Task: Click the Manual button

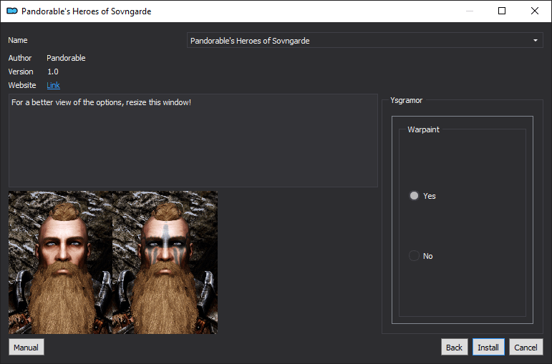Action: coord(26,347)
